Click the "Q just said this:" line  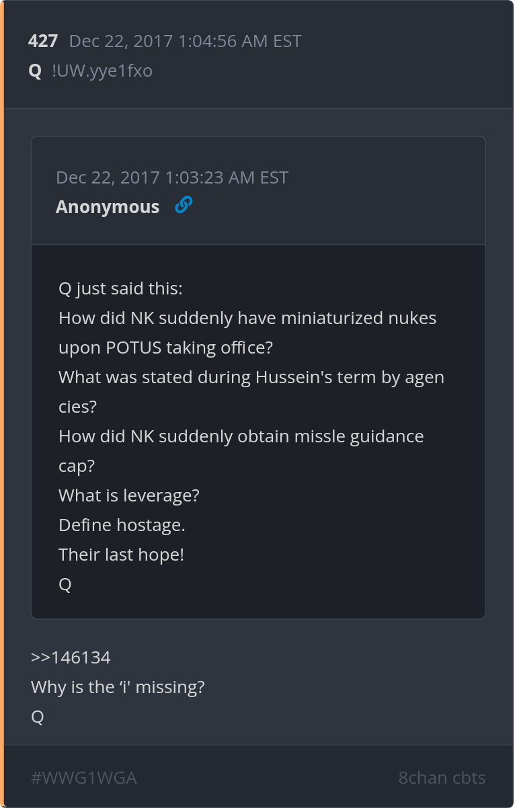120,289
